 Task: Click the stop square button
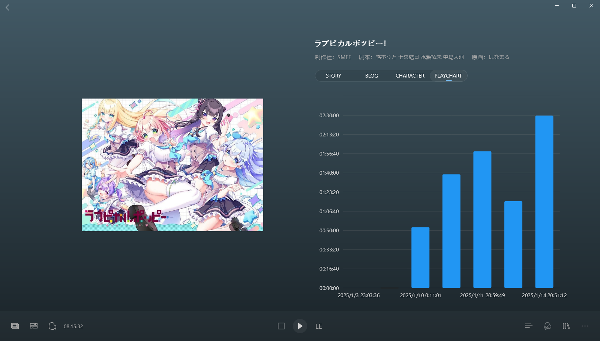coord(281,326)
